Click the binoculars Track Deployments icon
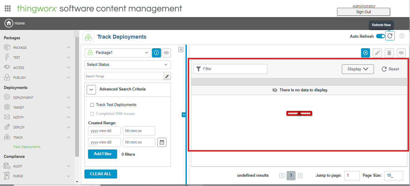This screenshot has height=186, width=410. coord(88,37)
